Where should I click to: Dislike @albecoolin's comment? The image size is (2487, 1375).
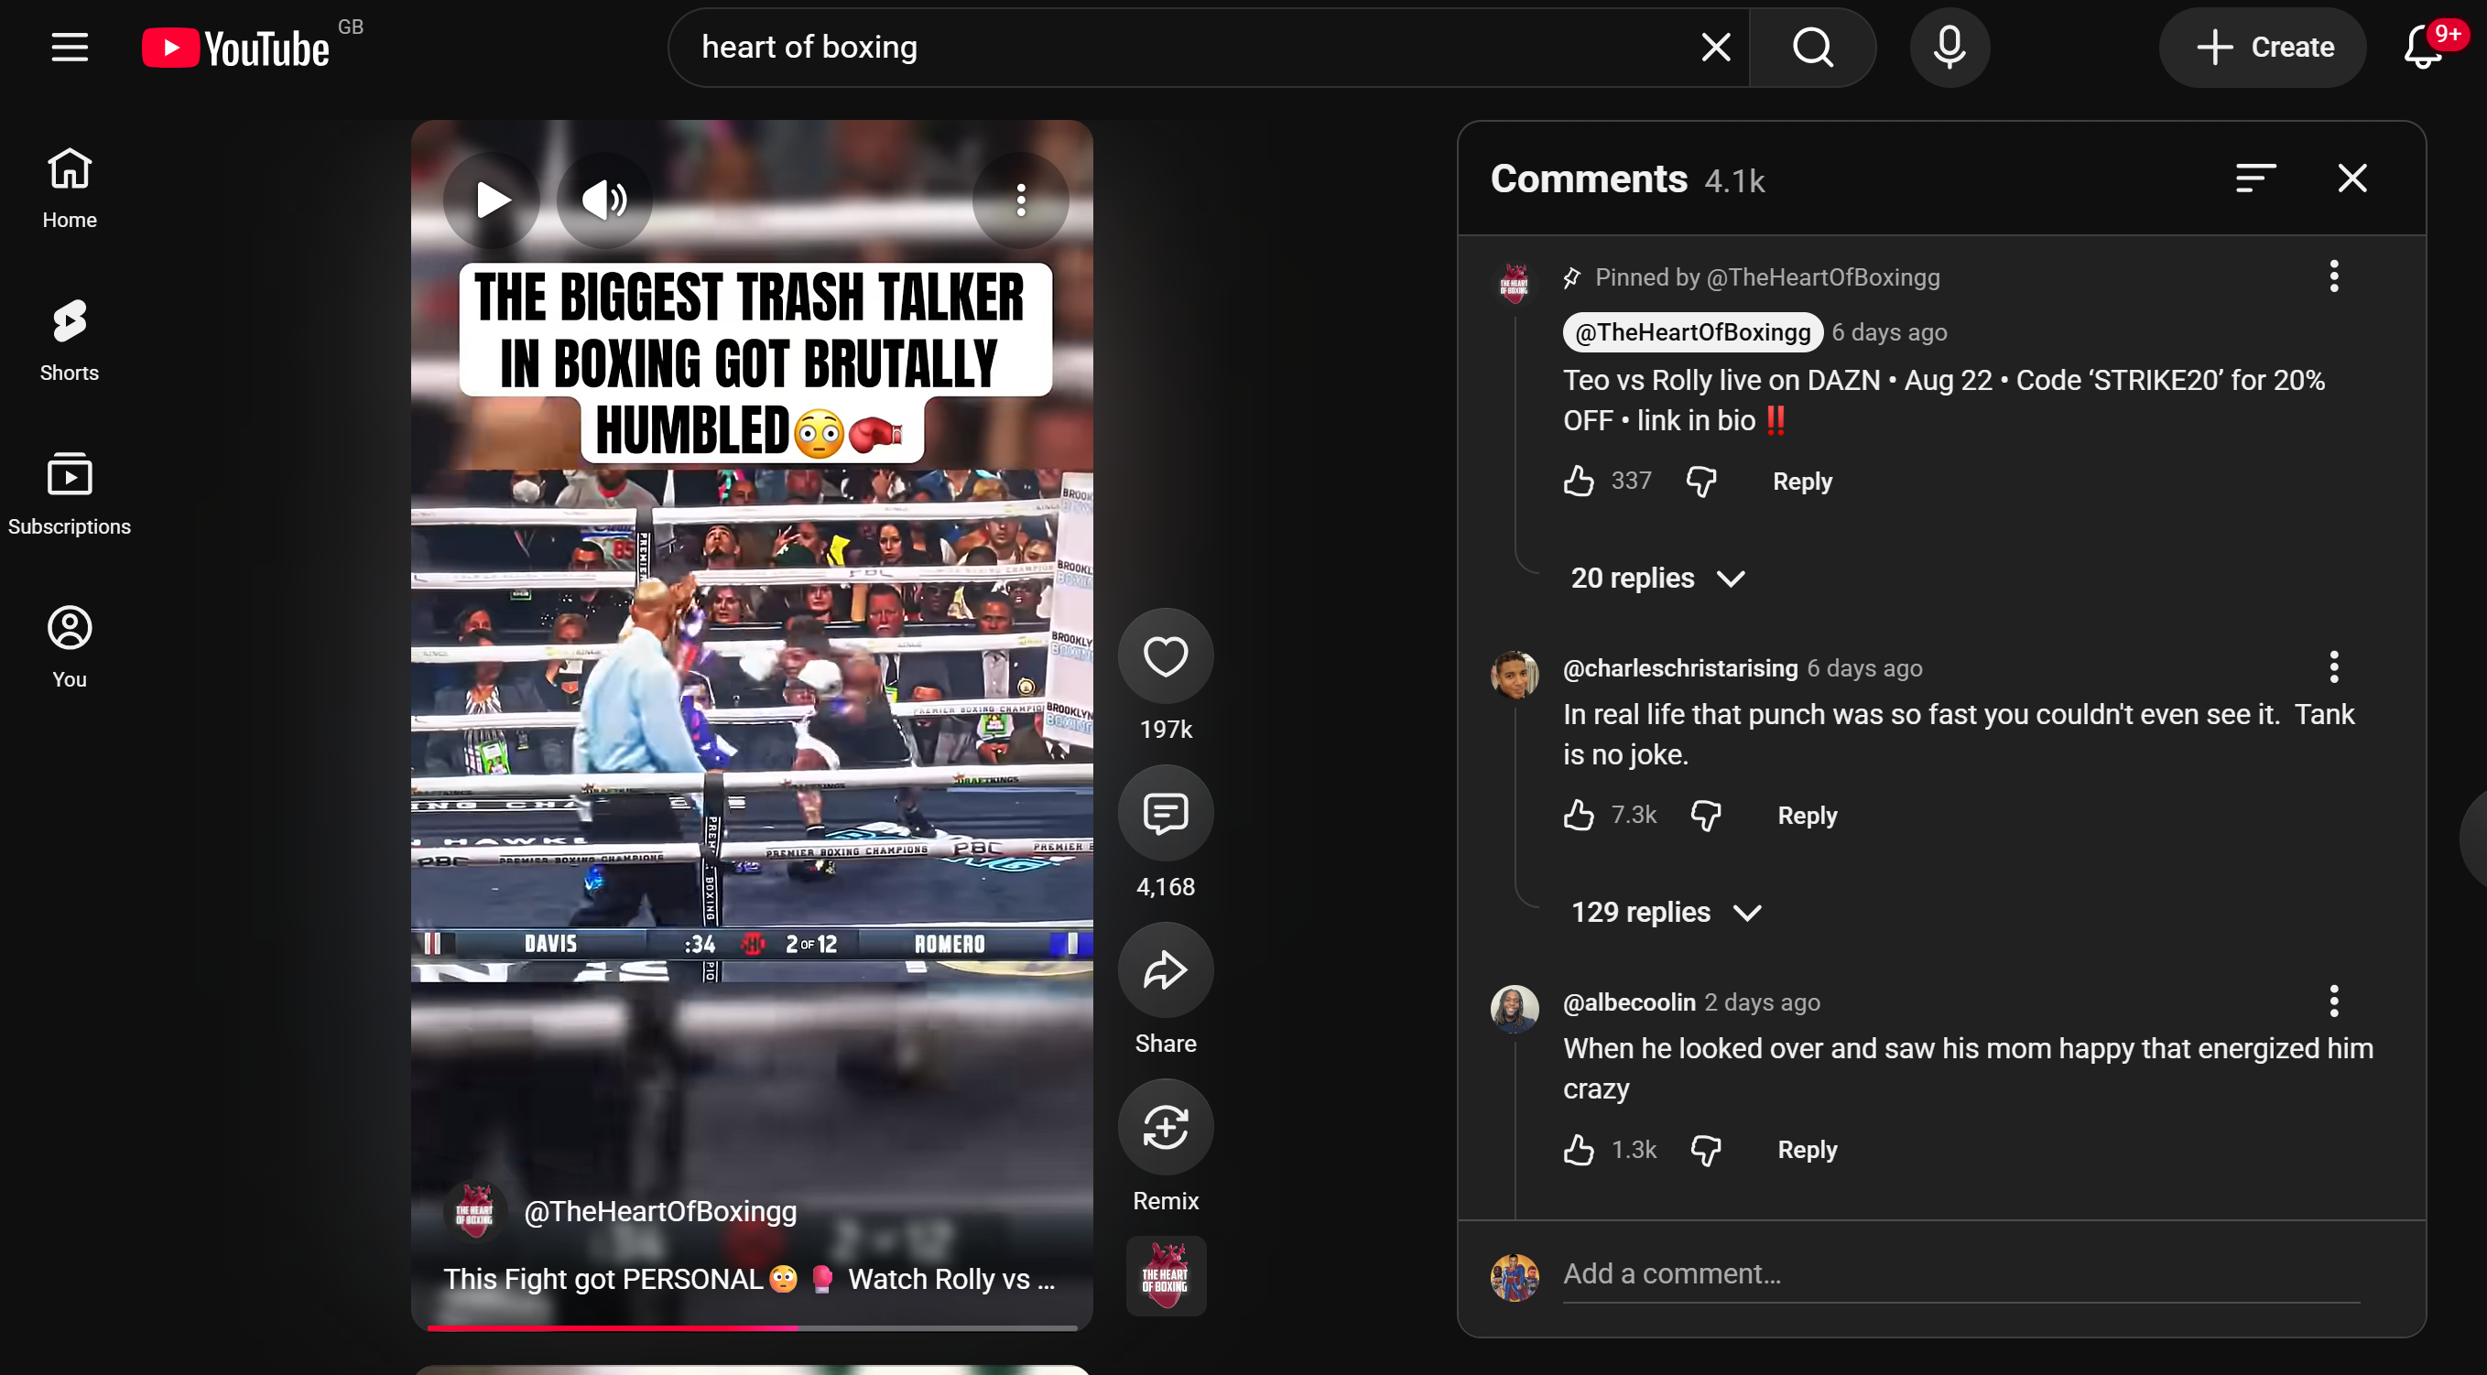pyautogui.click(x=1706, y=1149)
